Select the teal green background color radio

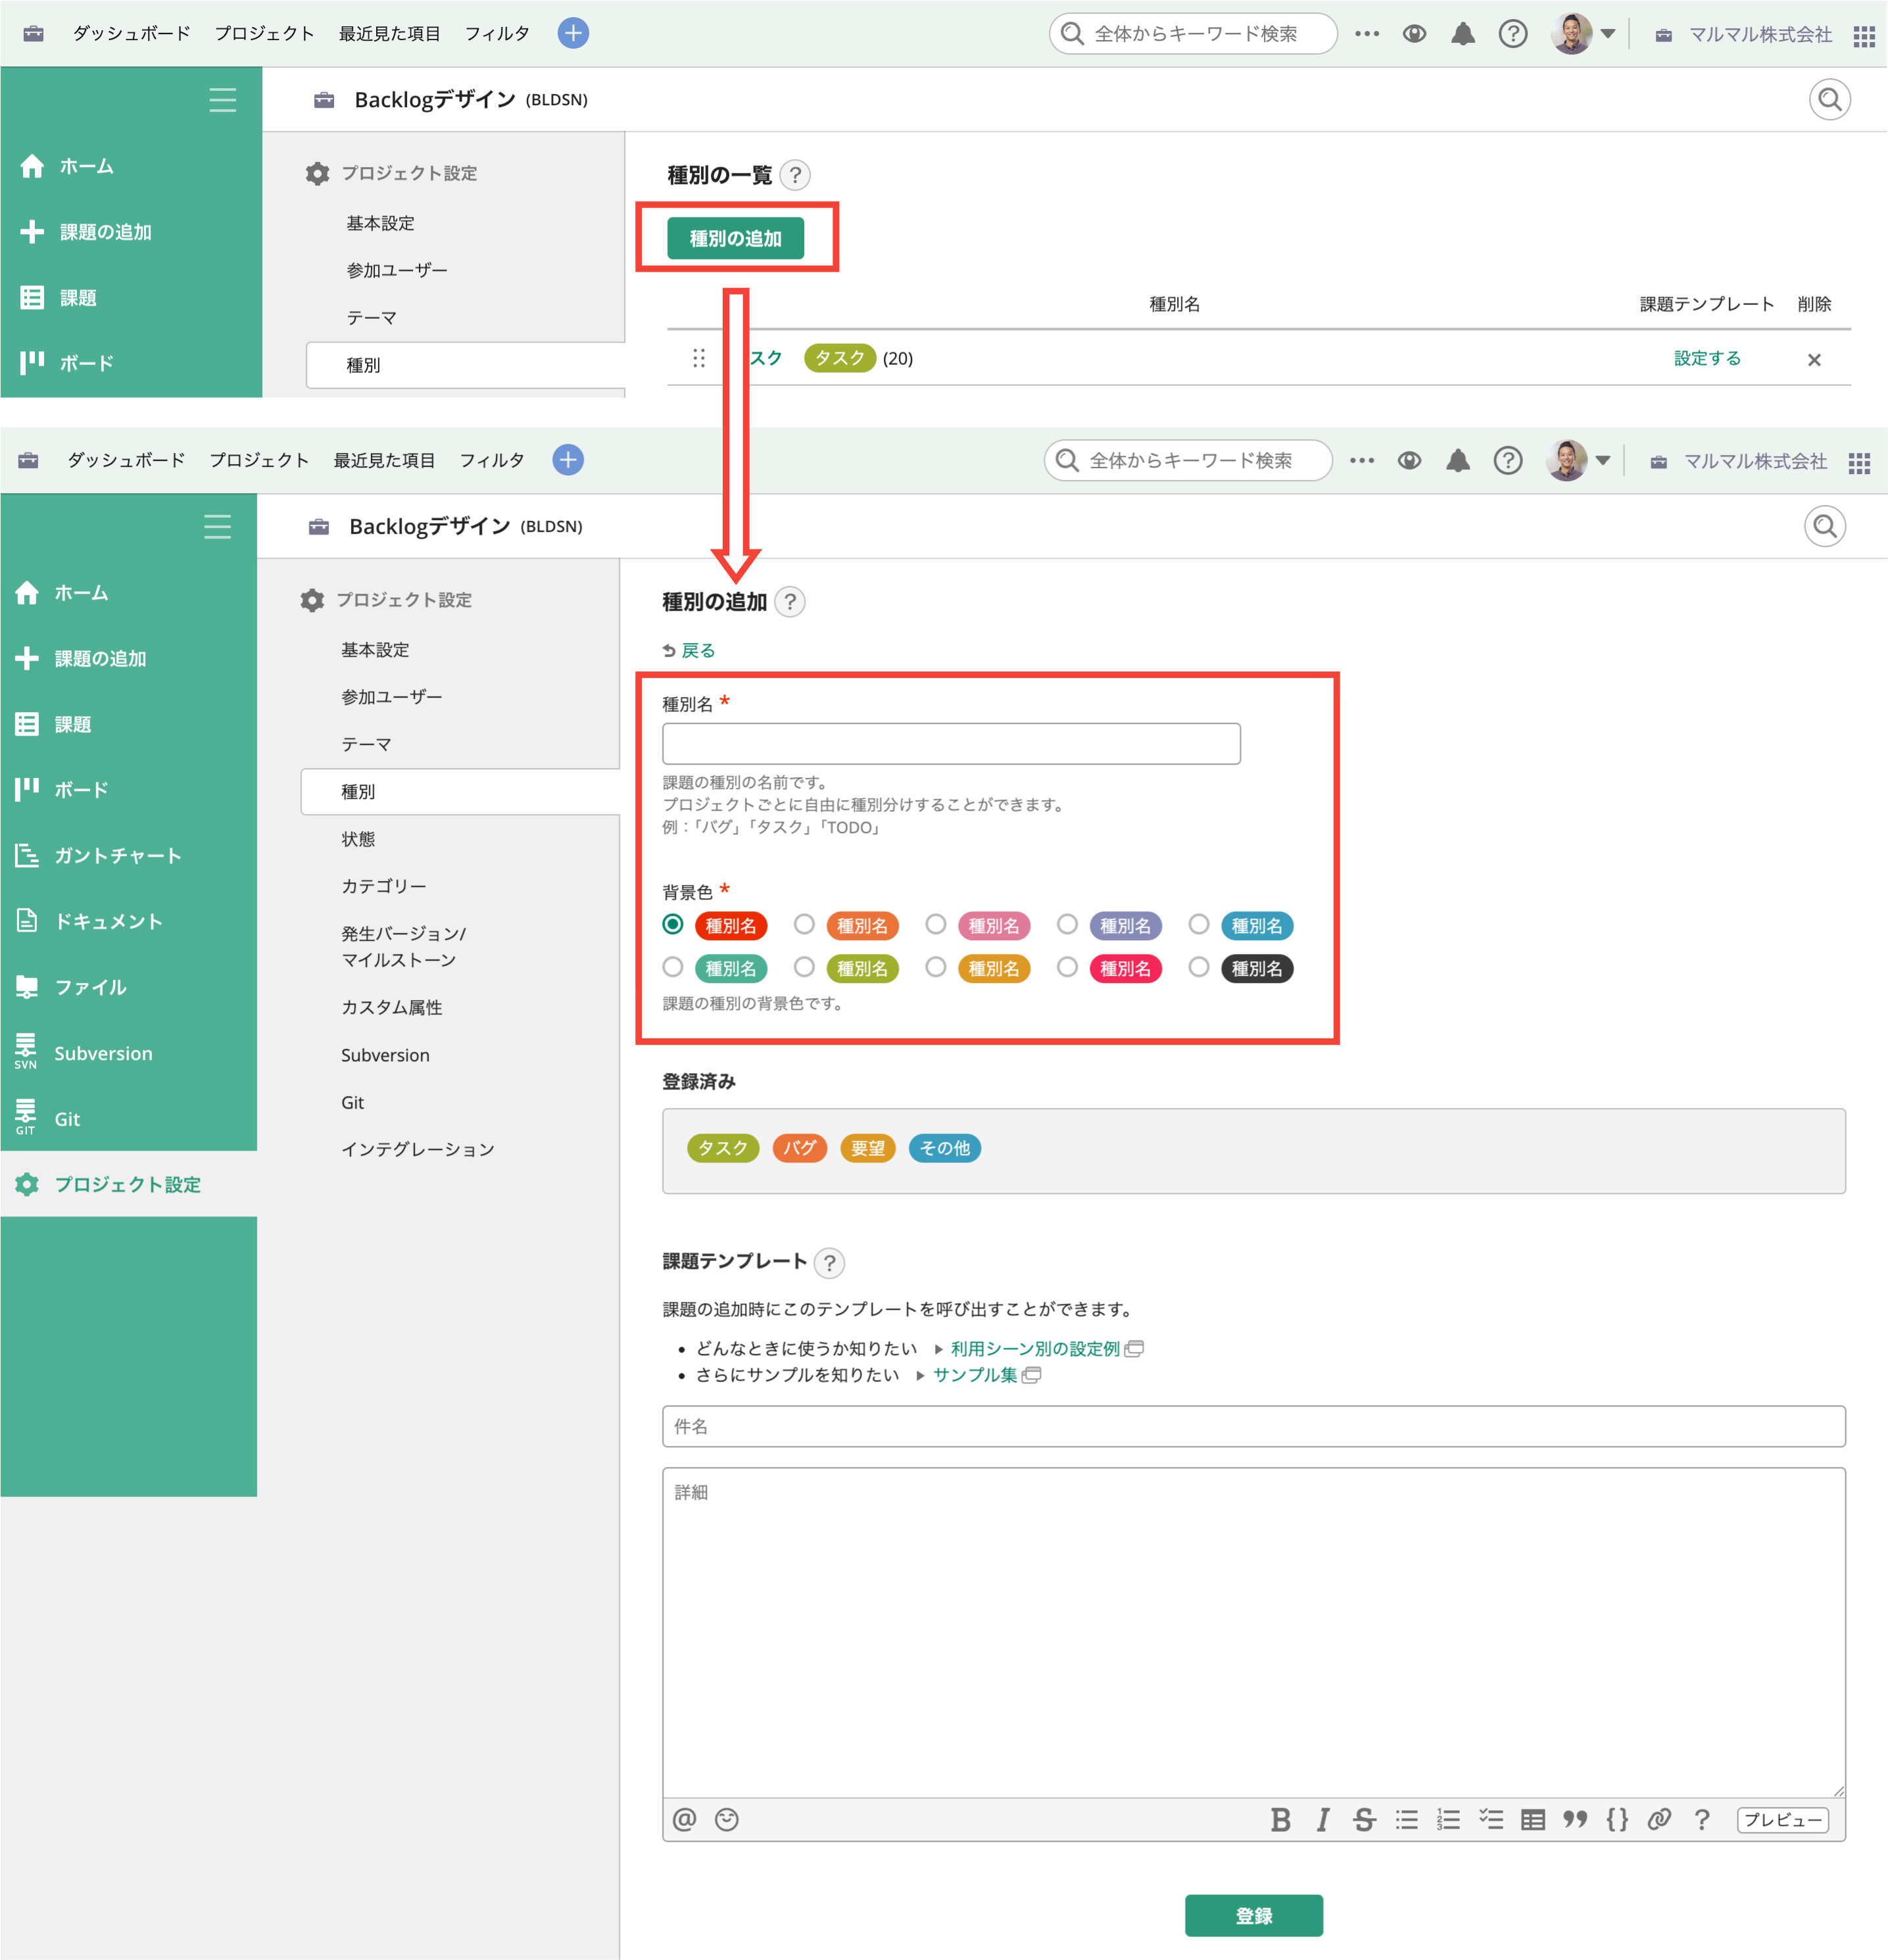pos(673,967)
